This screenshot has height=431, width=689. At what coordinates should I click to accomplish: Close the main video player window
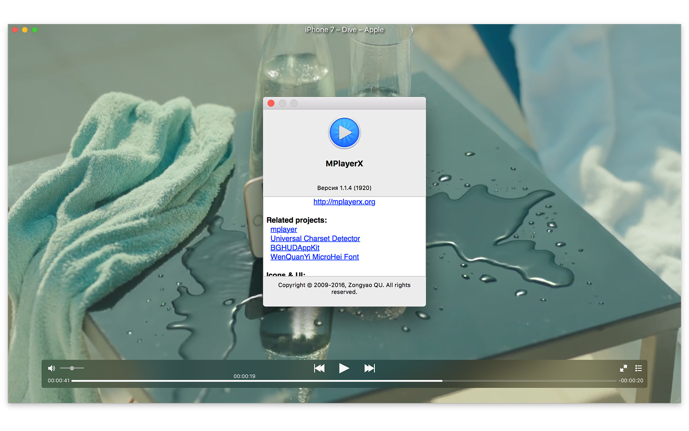click(x=15, y=30)
